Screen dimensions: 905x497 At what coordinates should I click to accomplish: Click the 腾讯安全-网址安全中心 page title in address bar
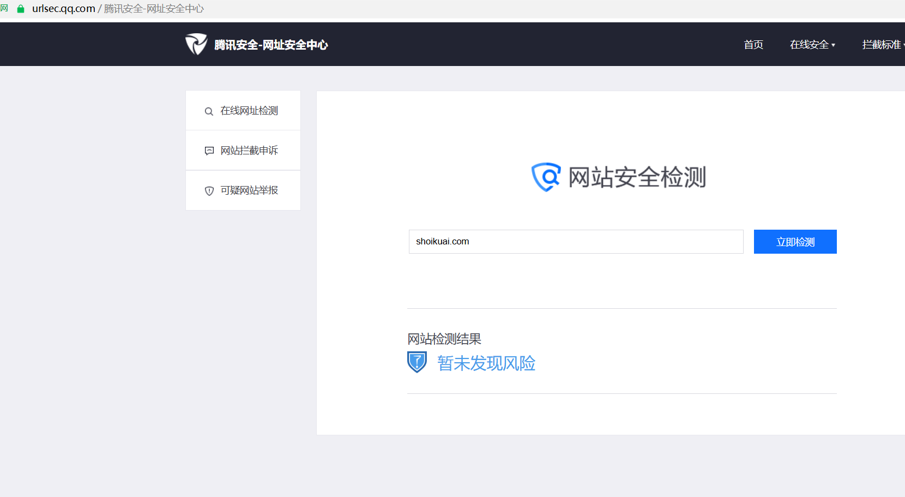coord(154,9)
